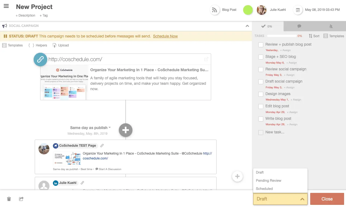The height and width of the screenshot is (207, 346).
Task: Select Scheduled status option
Action: click(x=280, y=189)
